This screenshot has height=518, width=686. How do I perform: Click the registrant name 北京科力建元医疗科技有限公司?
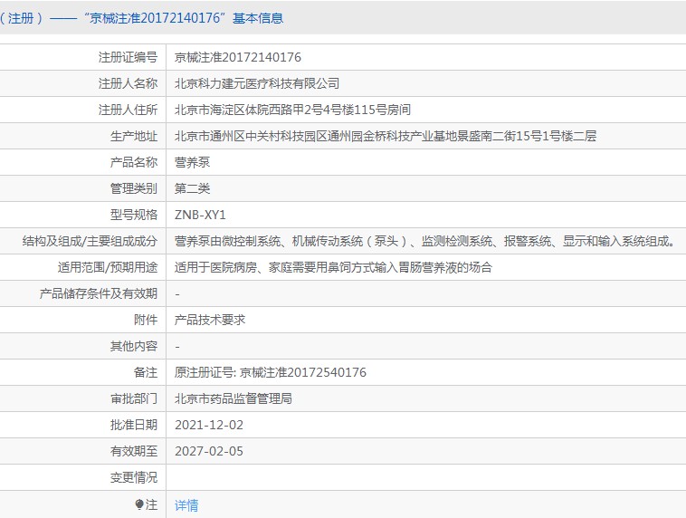tap(257, 83)
